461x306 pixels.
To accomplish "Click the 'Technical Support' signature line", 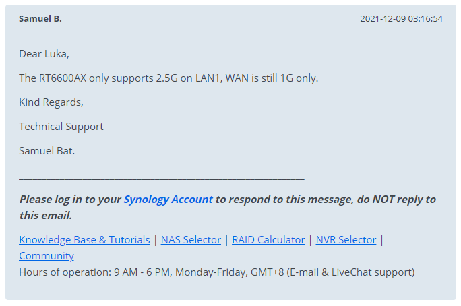I will (x=61, y=127).
